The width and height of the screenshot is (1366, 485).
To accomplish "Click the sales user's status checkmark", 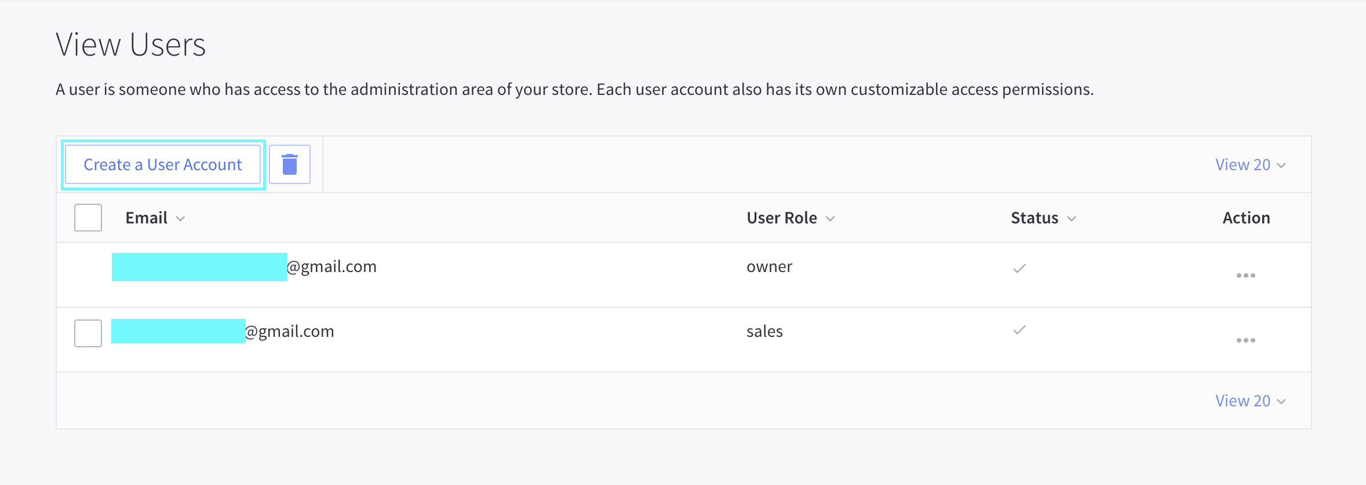I will (1019, 330).
